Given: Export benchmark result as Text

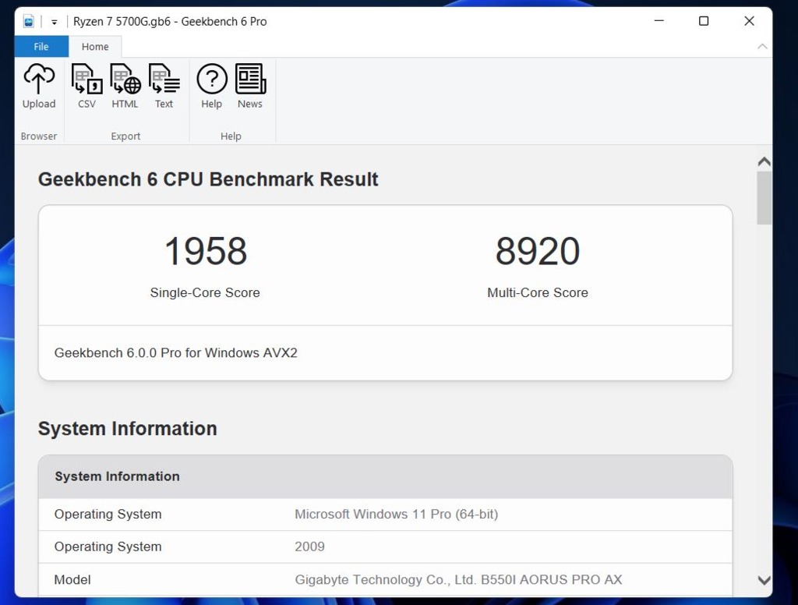Looking at the screenshot, I should (164, 86).
